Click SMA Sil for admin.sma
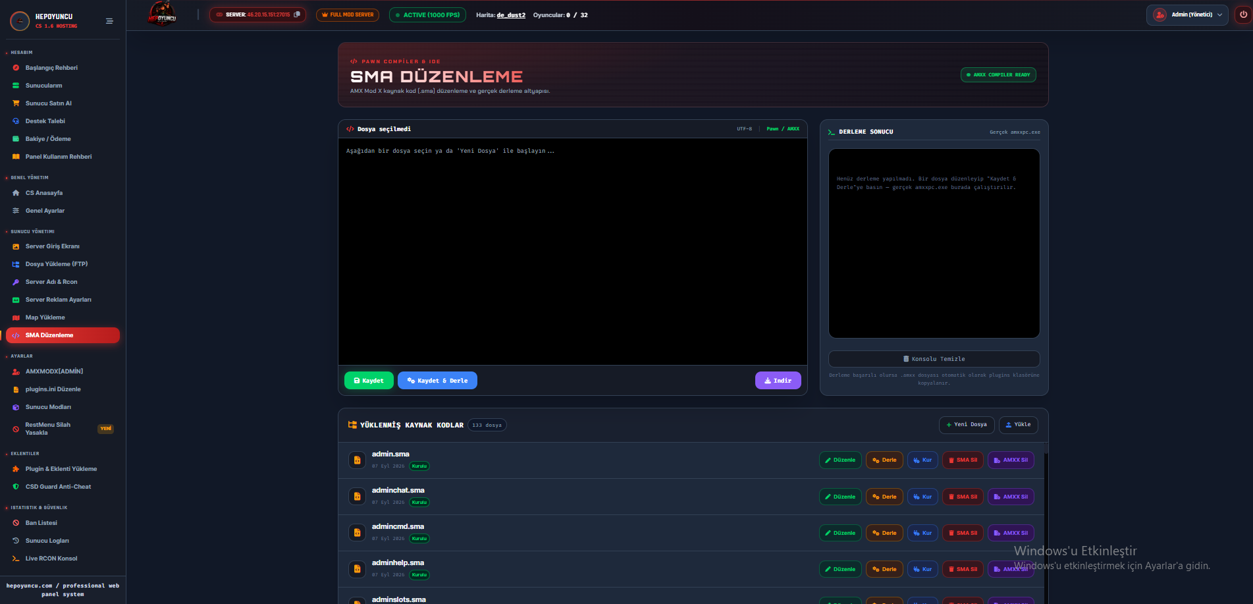The image size is (1253, 604). 963,460
